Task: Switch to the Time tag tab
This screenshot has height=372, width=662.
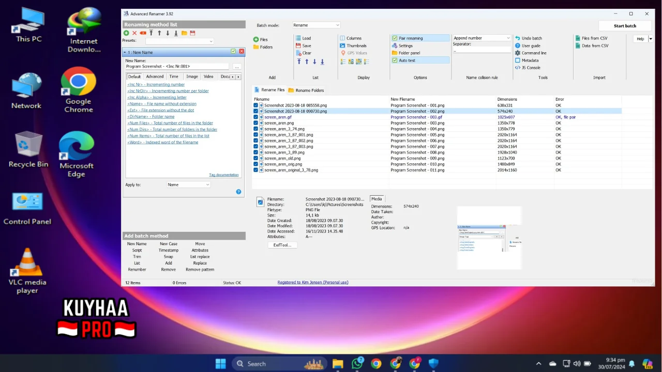Action: coord(174,76)
